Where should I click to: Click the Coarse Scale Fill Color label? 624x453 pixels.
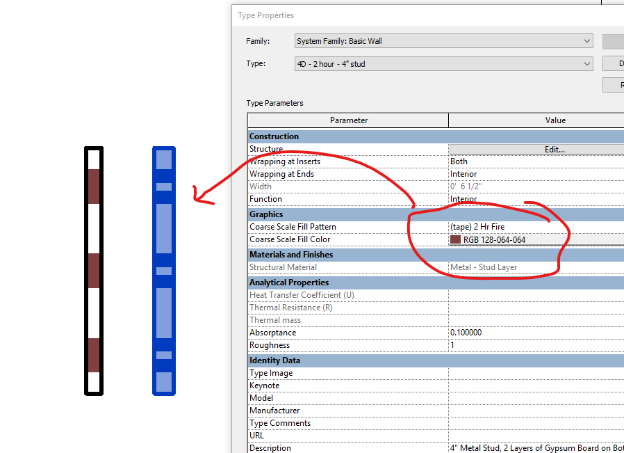(290, 239)
